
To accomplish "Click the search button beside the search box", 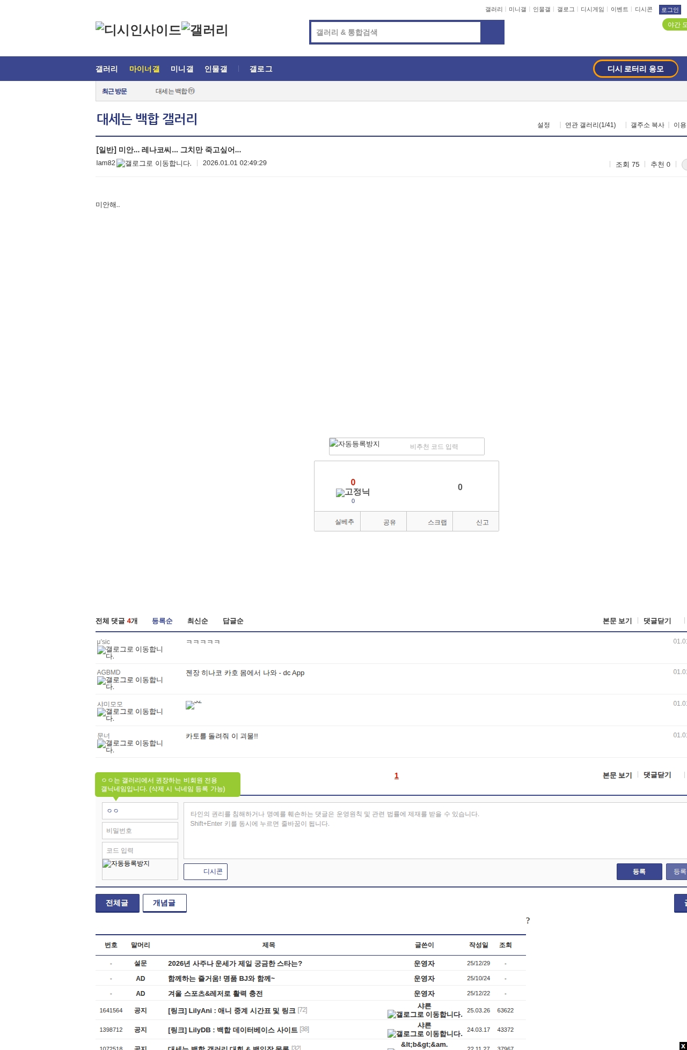I will [x=492, y=32].
